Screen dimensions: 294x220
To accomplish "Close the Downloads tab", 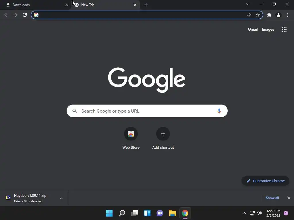I will [x=67, y=5].
